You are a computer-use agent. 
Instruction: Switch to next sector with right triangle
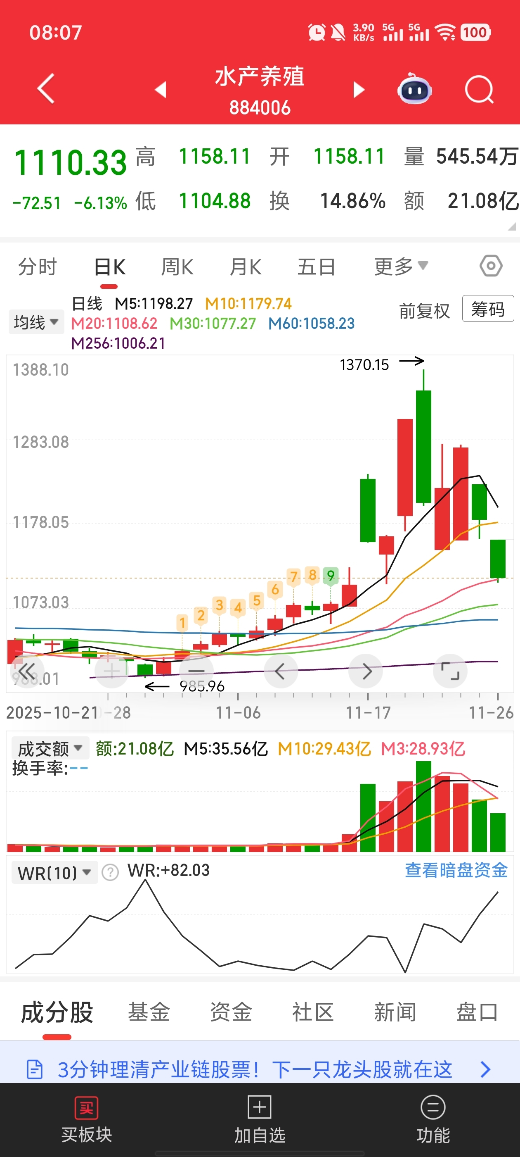[x=359, y=89]
